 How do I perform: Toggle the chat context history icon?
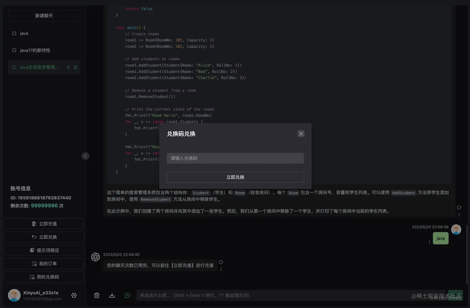coord(127,295)
